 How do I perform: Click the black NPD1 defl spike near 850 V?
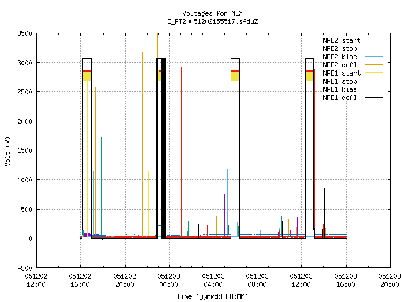point(324,213)
